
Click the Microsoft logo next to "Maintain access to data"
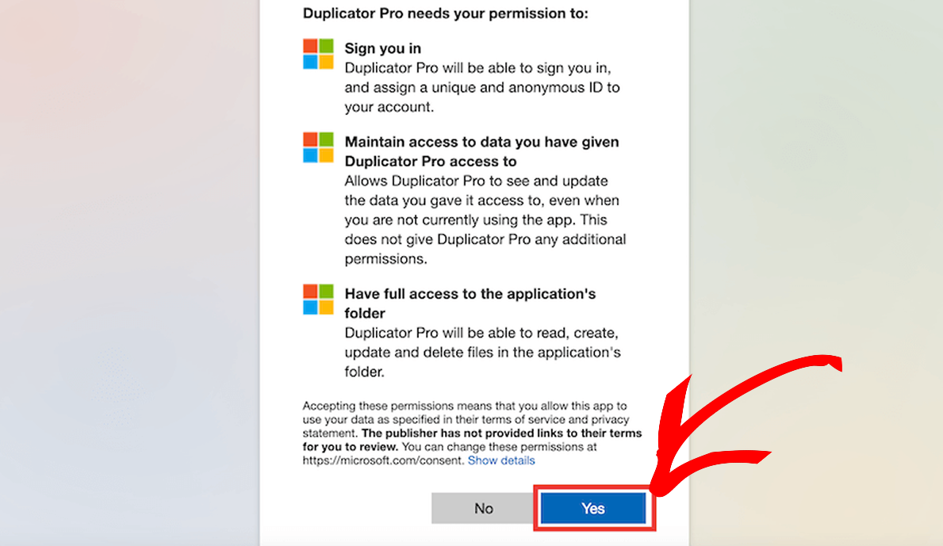(x=318, y=147)
